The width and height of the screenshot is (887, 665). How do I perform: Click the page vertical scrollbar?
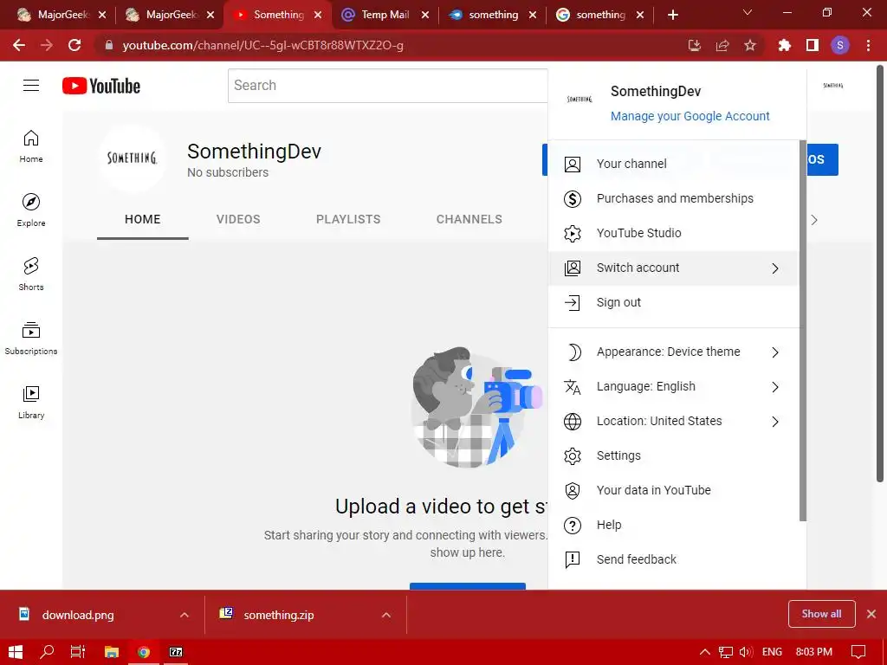880,274
